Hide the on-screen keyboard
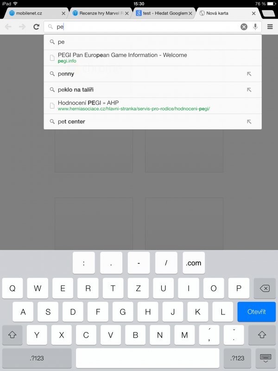Image resolution: width=278 pixels, height=371 pixels. tap(265, 358)
